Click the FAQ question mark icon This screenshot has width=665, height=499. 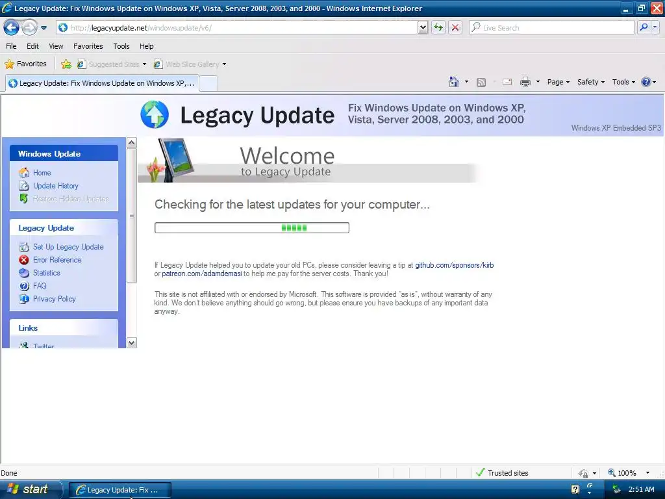click(24, 286)
